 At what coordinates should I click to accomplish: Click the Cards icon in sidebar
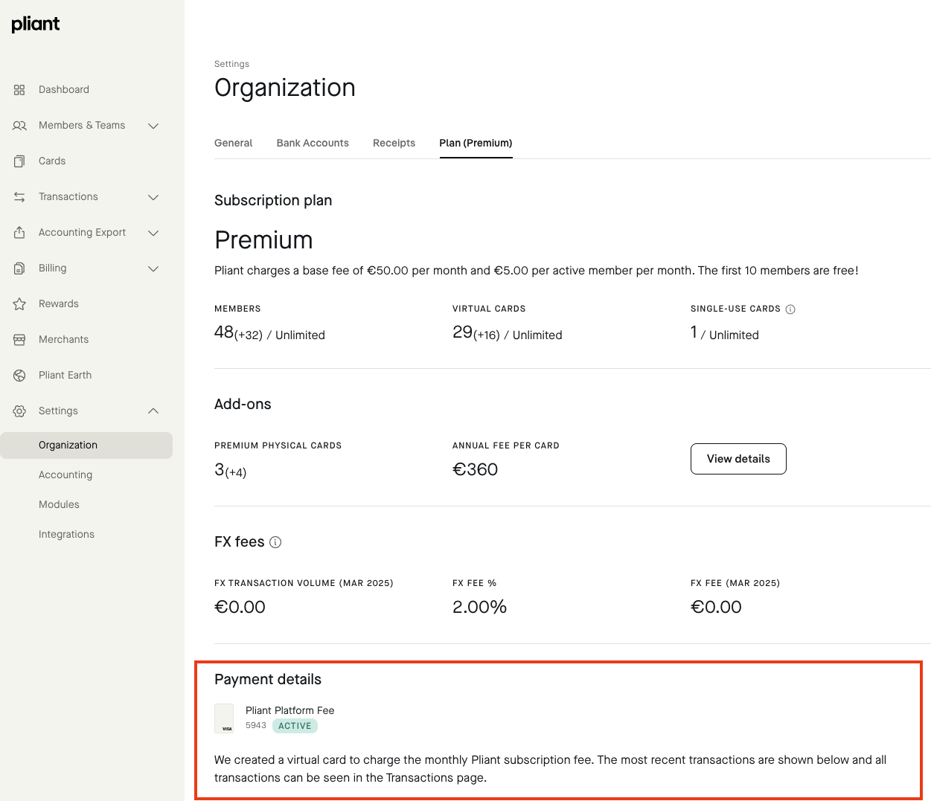coord(19,161)
